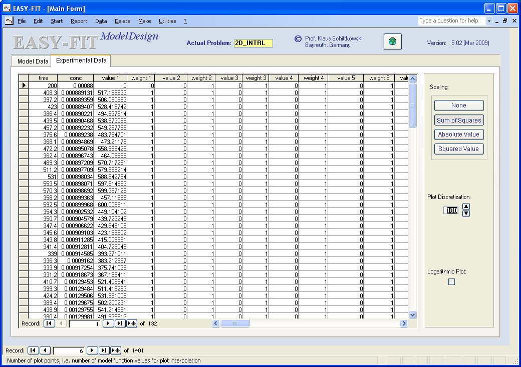Click the Absolute Value scaling button
The width and height of the screenshot is (521, 367).
click(458, 134)
